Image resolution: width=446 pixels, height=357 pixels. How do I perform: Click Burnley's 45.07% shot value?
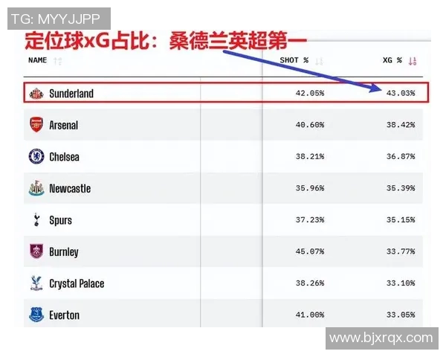308,252
